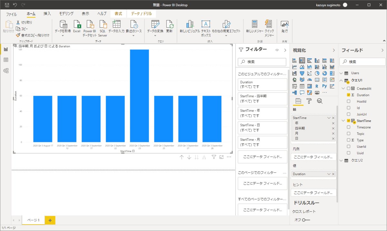Screen dimensions: 387x231
Task: Expand the クエリ2 table node
Action: 342,160
